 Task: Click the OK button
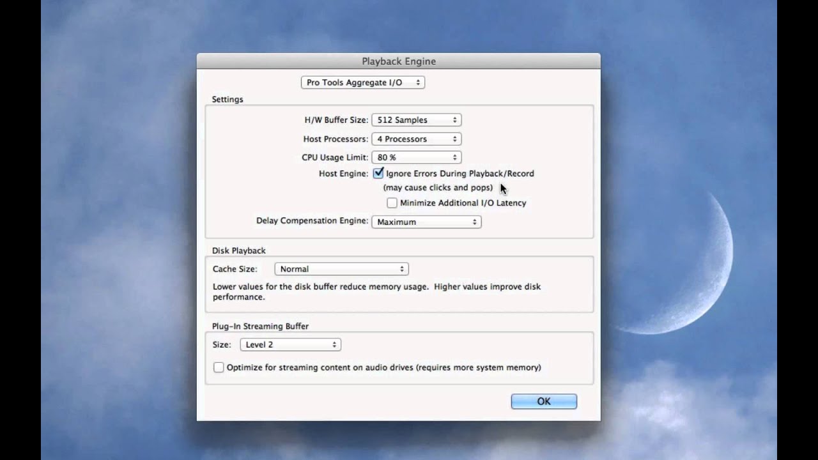pyautogui.click(x=544, y=401)
